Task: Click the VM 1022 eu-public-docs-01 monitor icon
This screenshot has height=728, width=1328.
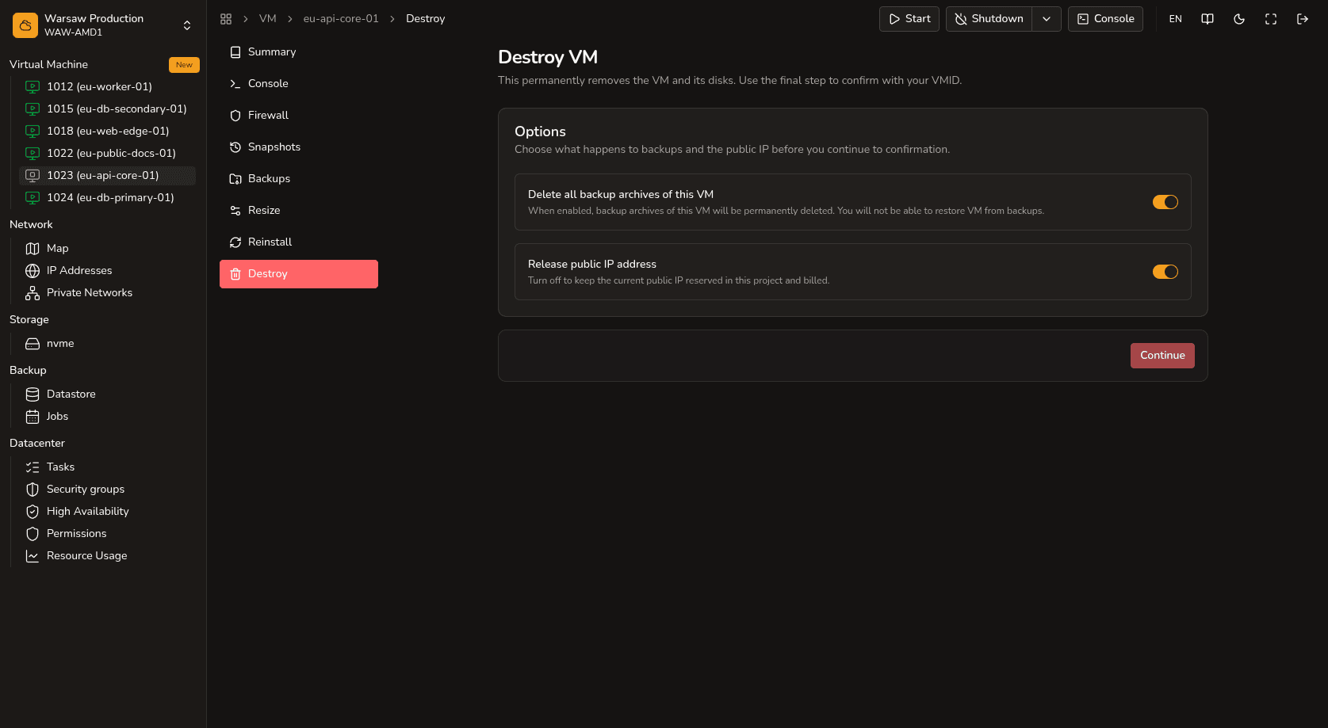Action: tap(33, 154)
